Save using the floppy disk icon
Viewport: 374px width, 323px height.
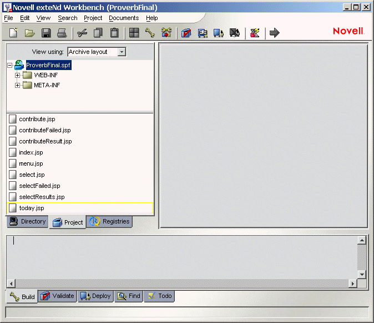[x=46, y=33]
